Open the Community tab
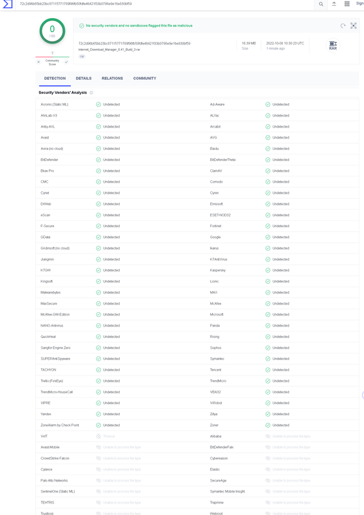The width and height of the screenshot is (364, 515). [145, 79]
